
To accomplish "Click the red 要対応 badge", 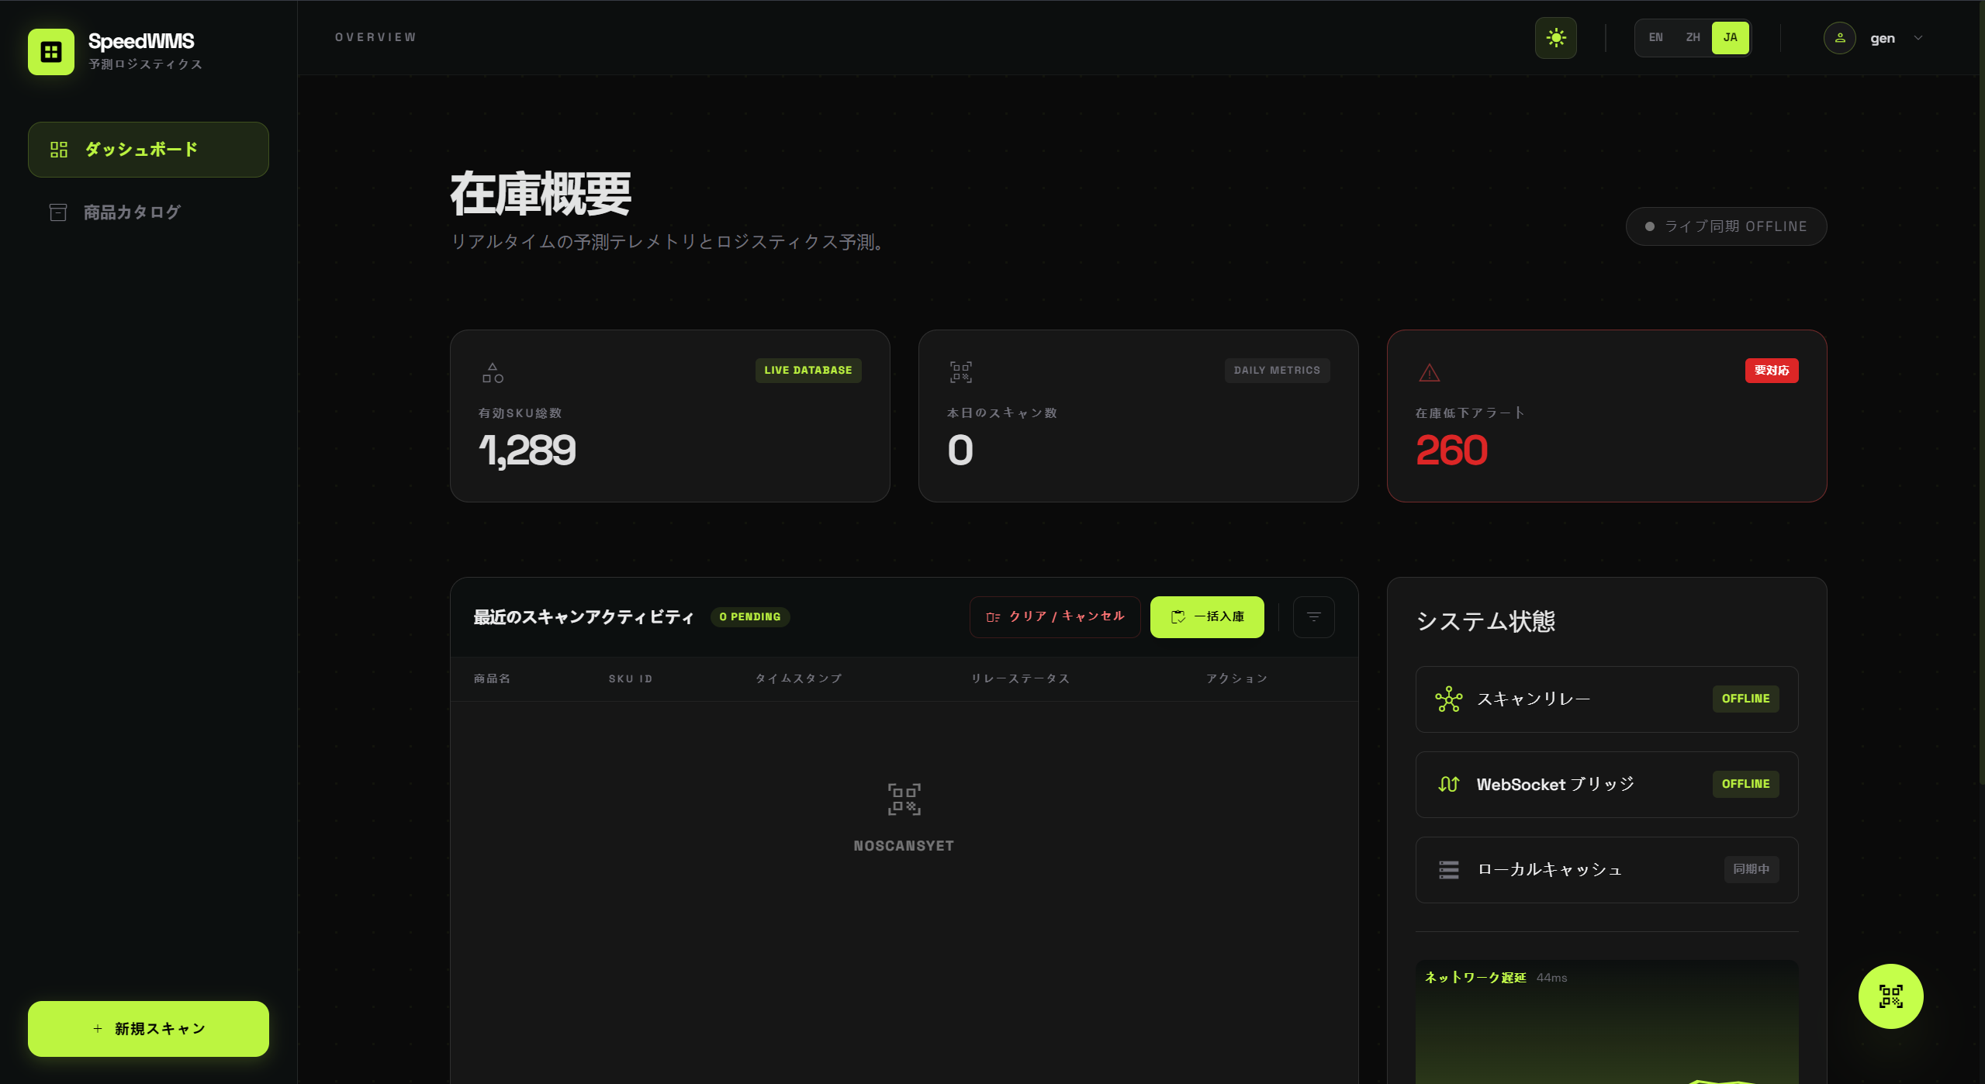I will click(x=1772, y=371).
